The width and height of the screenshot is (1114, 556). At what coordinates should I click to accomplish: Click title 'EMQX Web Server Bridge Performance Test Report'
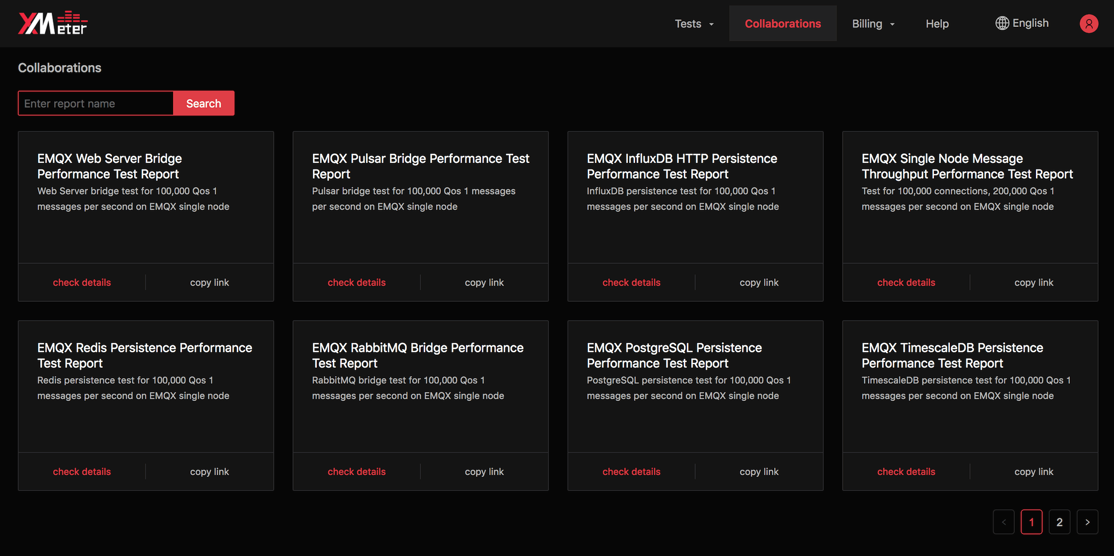click(109, 166)
